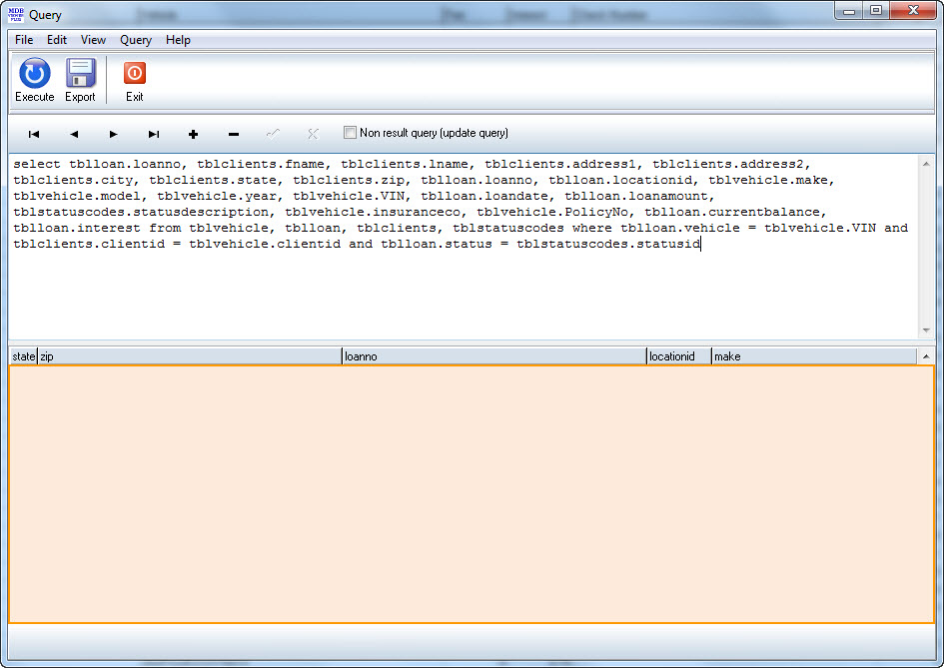Go to previous record arrow
Image resolution: width=944 pixels, height=668 pixels.
pyautogui.click(x=74, y=134)
